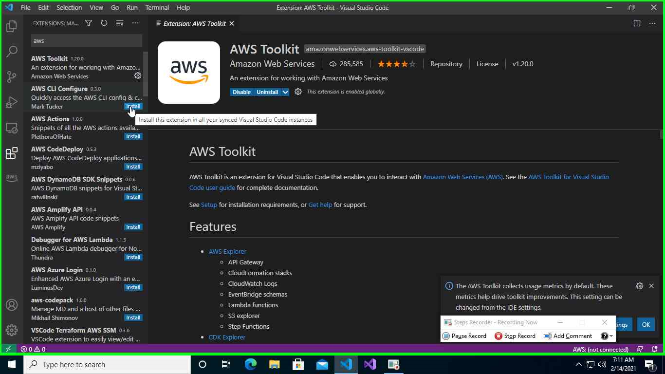
Task: Open Remote Explorer view
Action: click(x=12, y=128)
